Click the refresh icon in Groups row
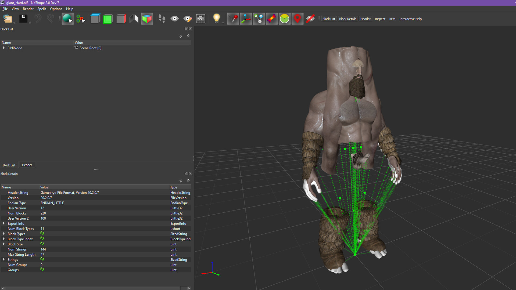This screenshot has height=290, width=516. click(42, 269)
